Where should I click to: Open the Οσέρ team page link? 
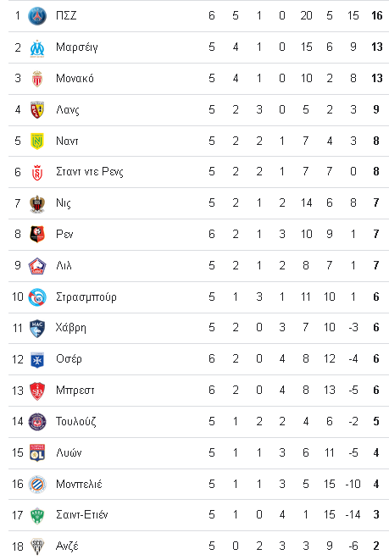click(69, 359)
